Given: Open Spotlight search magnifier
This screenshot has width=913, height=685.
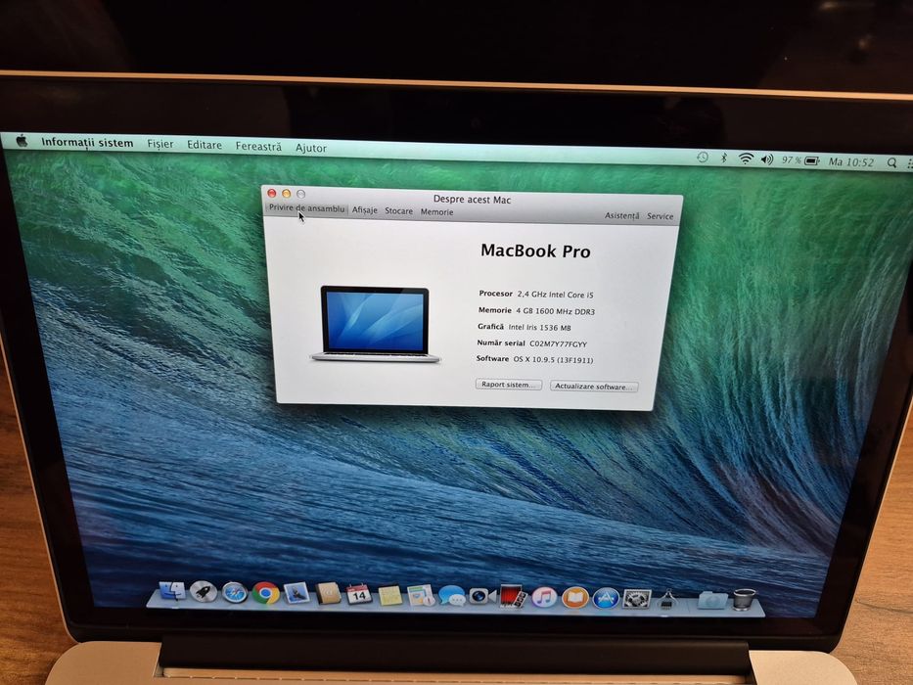Looking at the screenshot, I should click(x=891, y=163).
